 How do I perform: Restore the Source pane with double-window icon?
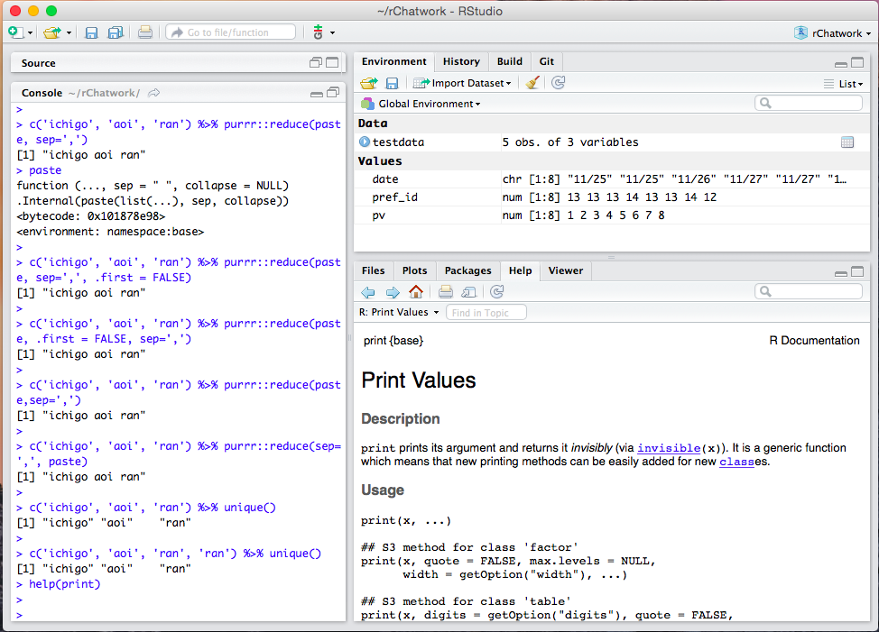coord(316,63)
